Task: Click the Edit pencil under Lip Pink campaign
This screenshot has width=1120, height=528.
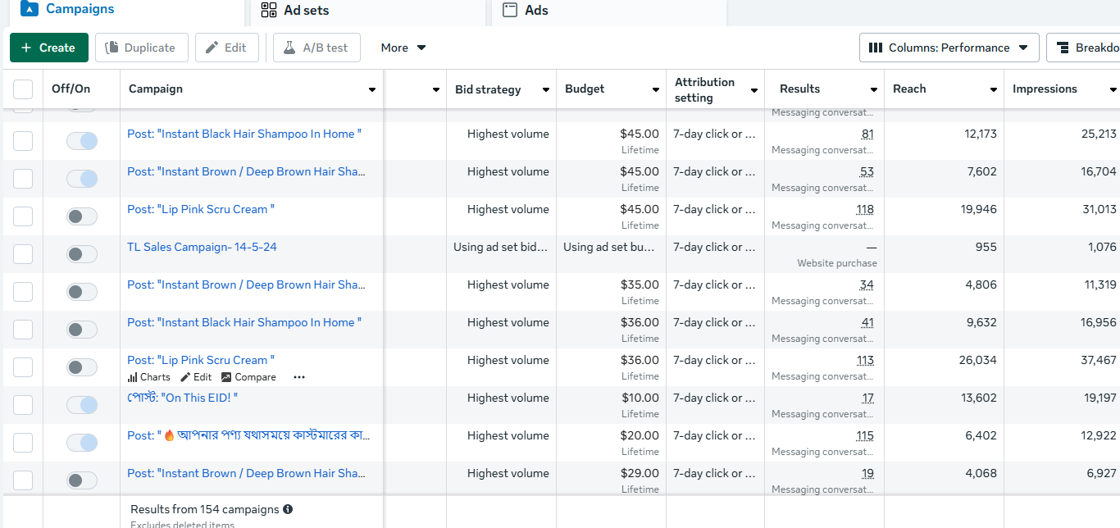Action: (x=185, y=377)
